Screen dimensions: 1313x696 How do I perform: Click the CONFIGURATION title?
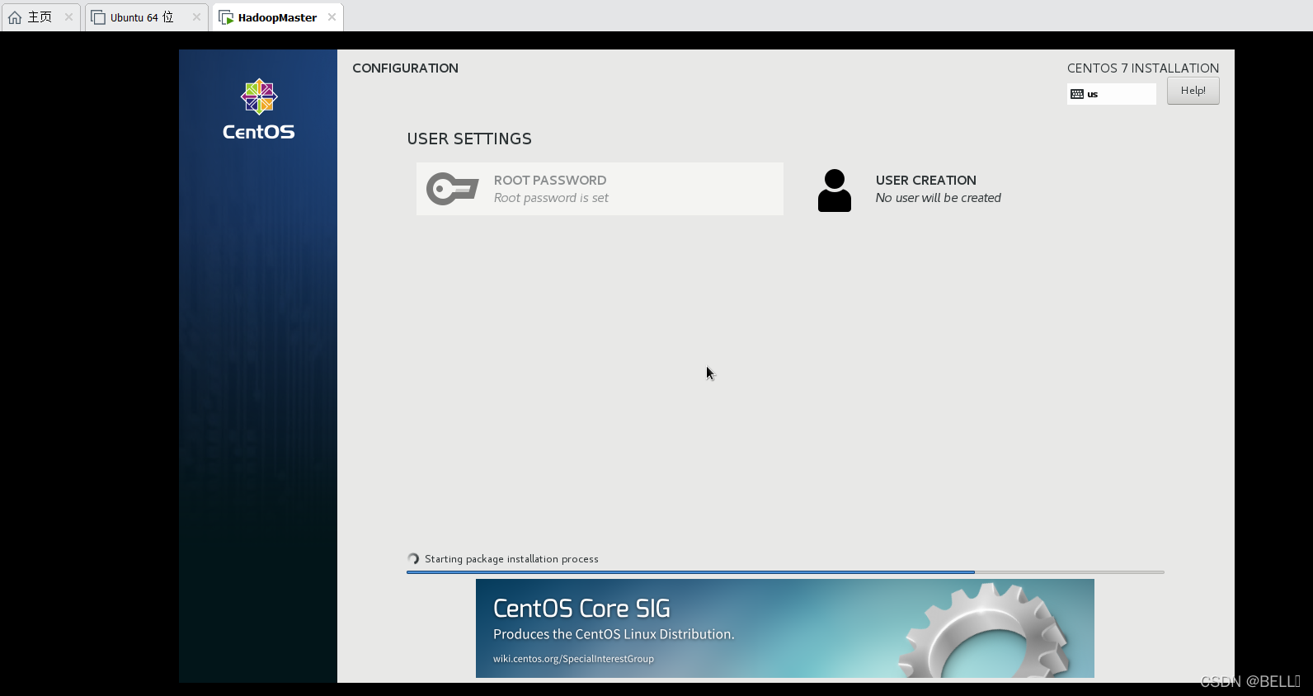[x=405, y=68]
